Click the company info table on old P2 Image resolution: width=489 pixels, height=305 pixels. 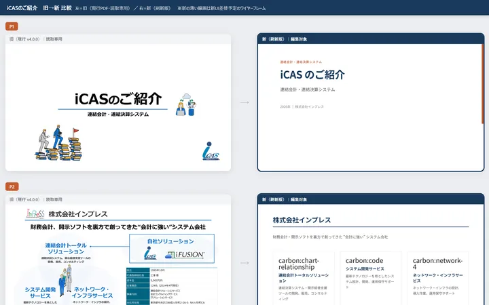click(x=172, y=286)
